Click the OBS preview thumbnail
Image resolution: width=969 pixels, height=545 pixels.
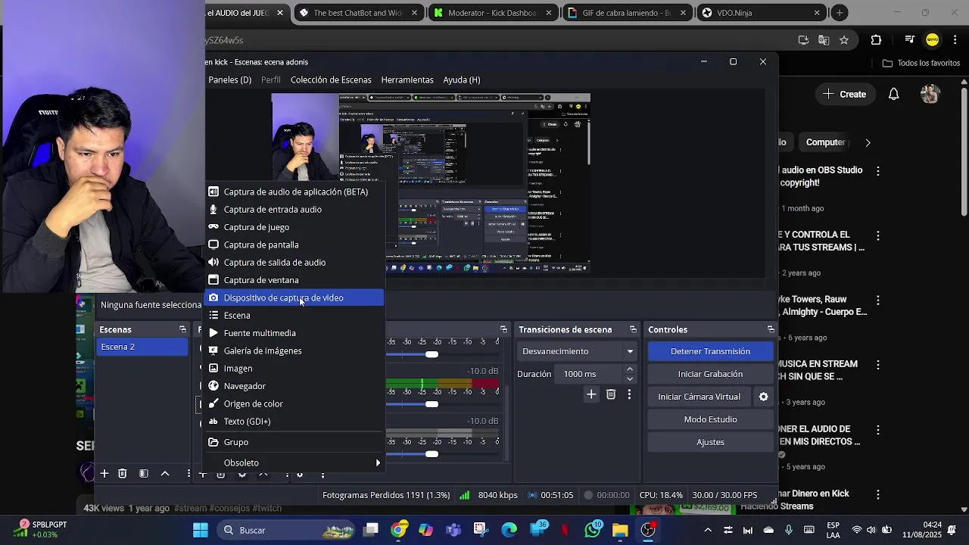coord(431,183)
